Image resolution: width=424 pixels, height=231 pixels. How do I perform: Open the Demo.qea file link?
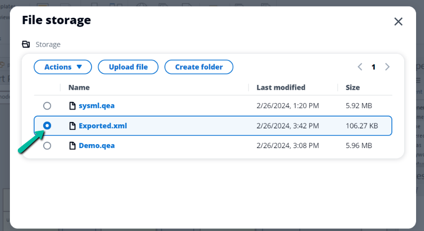tap(97, 146)
